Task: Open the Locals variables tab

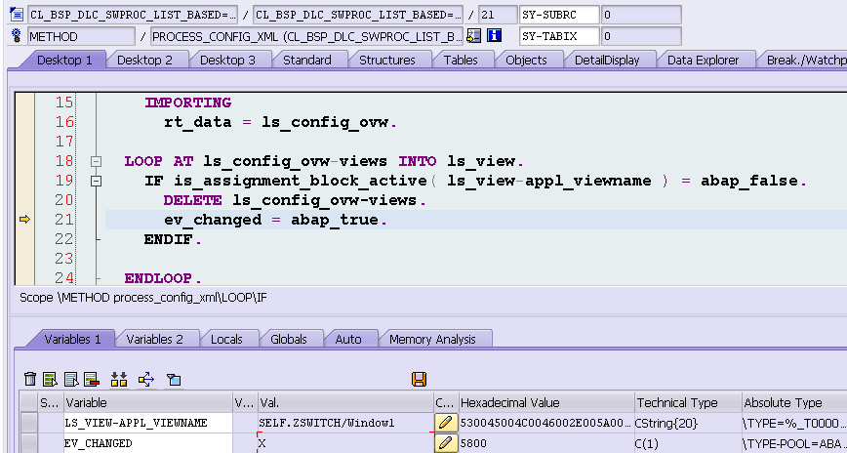Action: tap(226, 340)
